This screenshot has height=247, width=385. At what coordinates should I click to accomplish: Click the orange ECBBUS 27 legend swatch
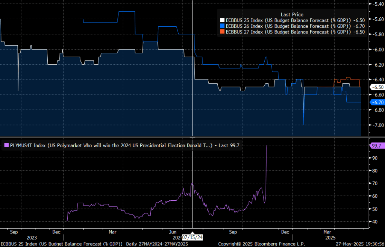pyautogui.click(x=222, y=32)
